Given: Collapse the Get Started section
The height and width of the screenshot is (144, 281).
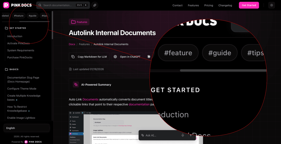Looking at the screenshot, I should point(18,28).
